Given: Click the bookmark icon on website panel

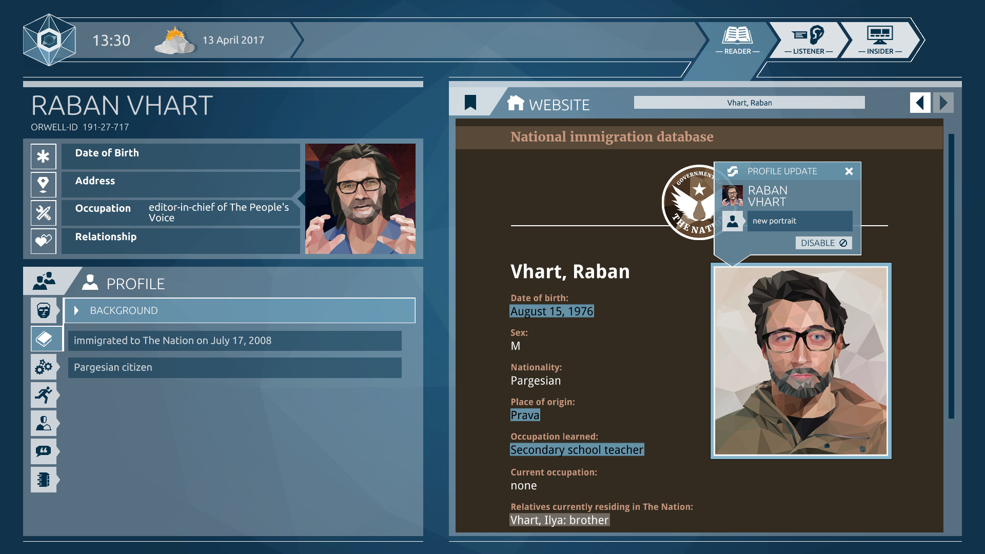Looking at the screenshot, I should (x=471, y=102).
